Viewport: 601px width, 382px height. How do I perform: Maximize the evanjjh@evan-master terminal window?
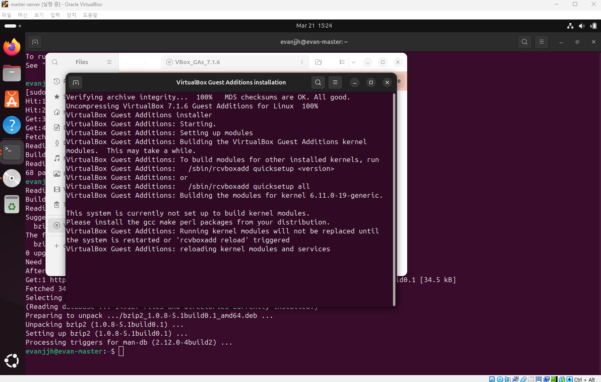[x=577, y=42]
